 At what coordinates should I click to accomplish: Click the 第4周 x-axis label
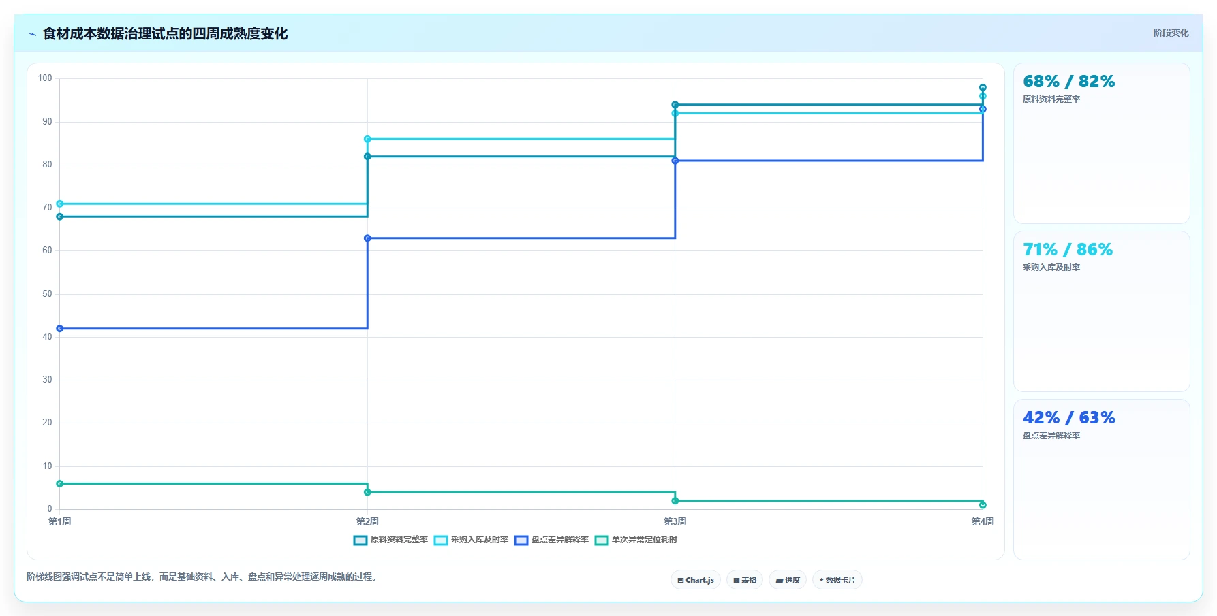coord(983,521)
